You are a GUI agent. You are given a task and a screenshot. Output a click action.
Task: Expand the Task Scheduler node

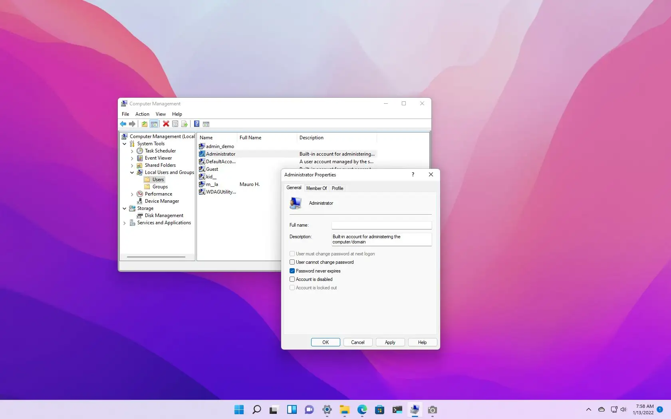click(x=132, y=151)
